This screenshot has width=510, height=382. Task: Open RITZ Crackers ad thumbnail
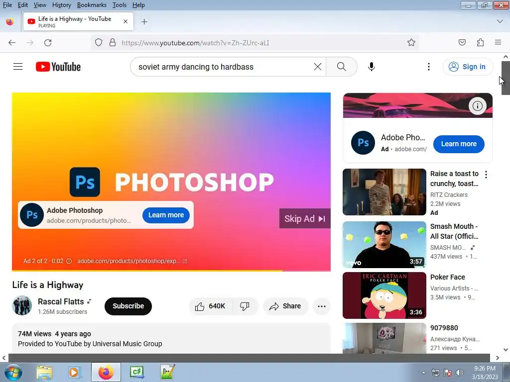tap(384, 192)
